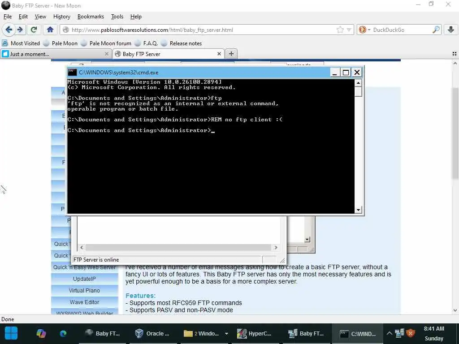The height and width of the screenshot is (344, 459).
Task: Open the Windows Start button
Action: [11, 333]
